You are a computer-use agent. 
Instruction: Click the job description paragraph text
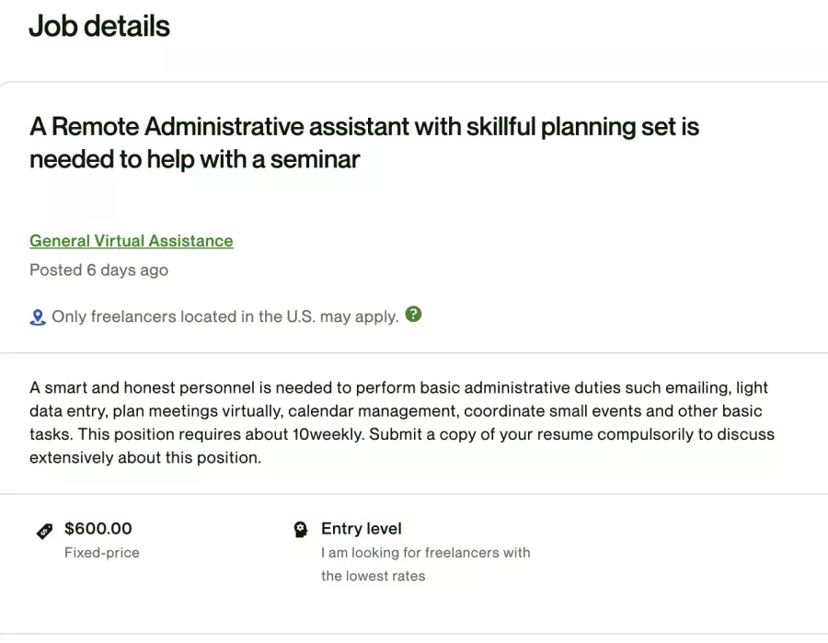(x=402, y=422)
